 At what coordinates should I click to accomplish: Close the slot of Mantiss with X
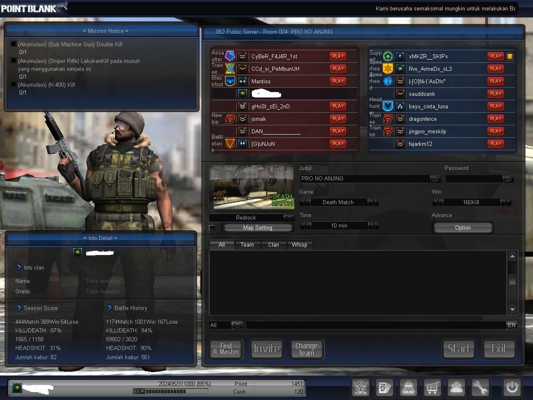[352, 81]
